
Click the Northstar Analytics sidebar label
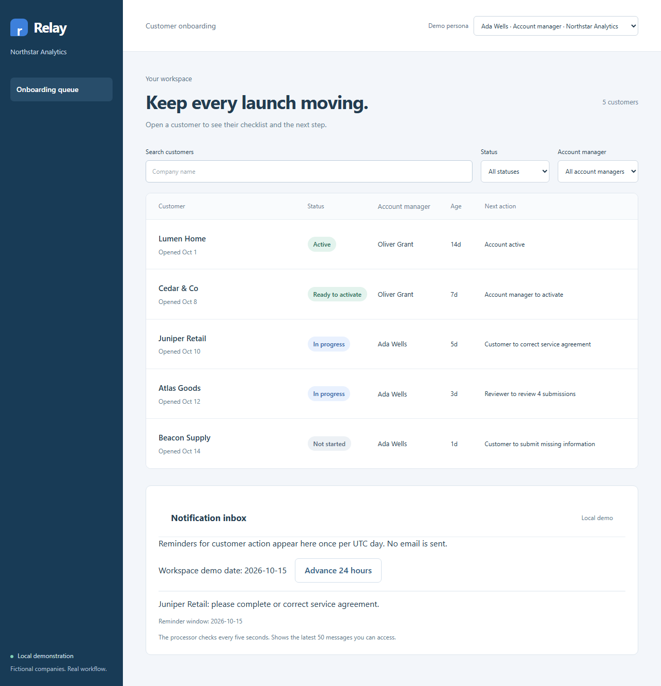click(38, 52)
